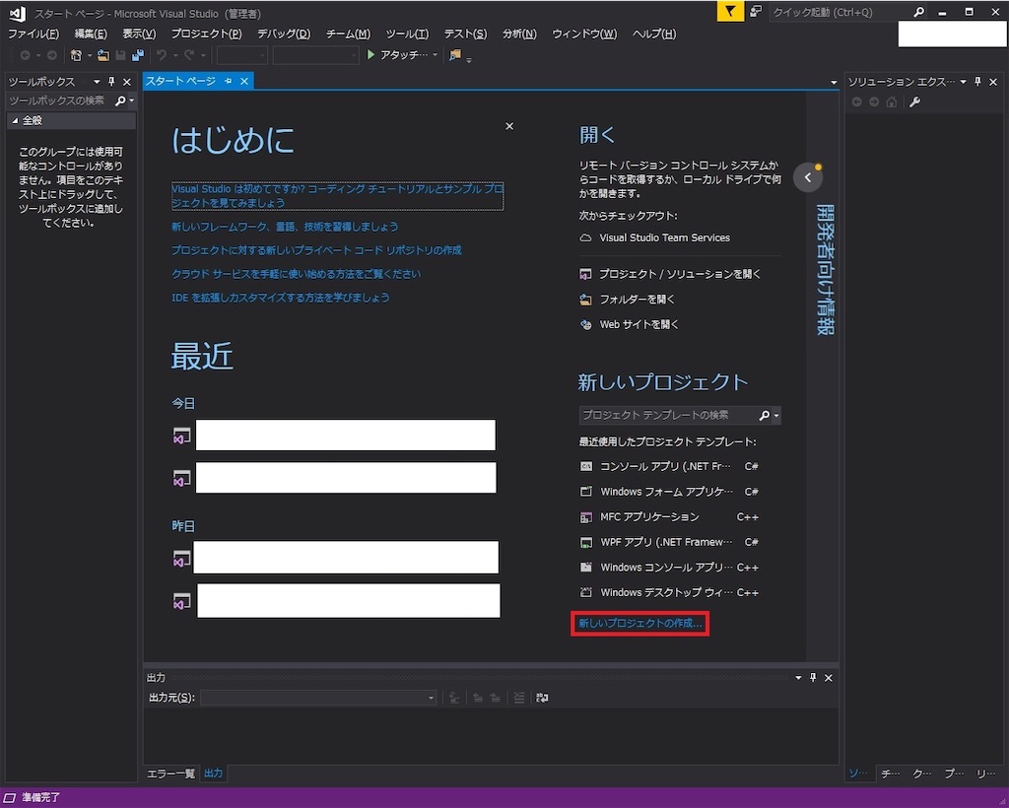Click the Navigate Backward toolbar button
This screenshot has width=1009, height=808.
pos(25,55)
